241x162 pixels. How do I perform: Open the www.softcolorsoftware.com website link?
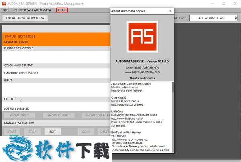click(142, 72)
